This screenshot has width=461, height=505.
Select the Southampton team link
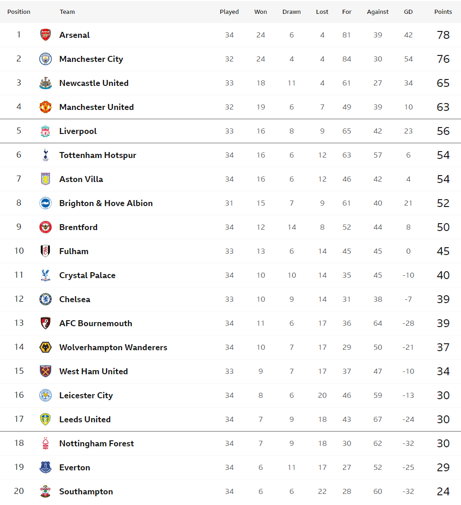coord(86,492)
